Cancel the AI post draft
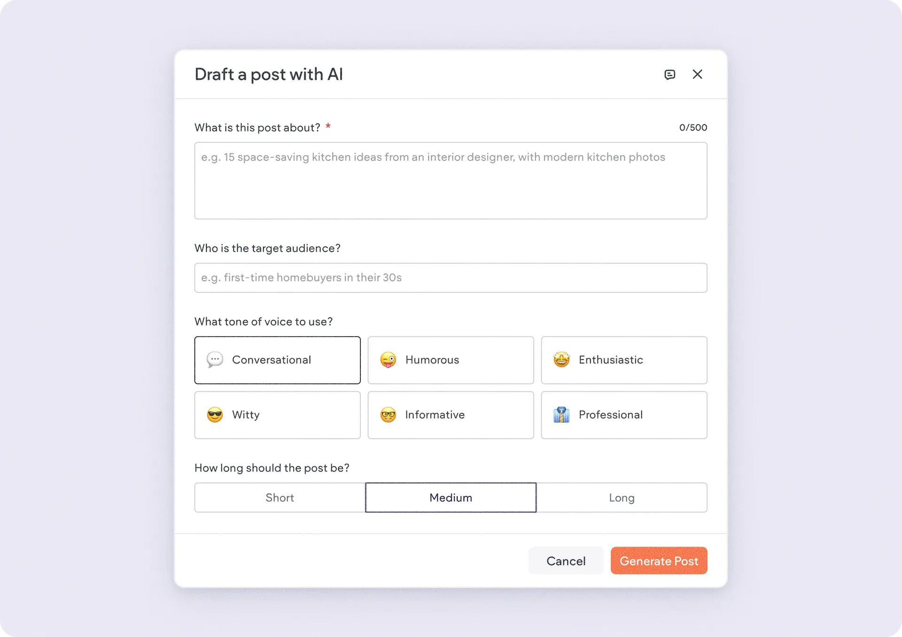 (x=566, y=561)
